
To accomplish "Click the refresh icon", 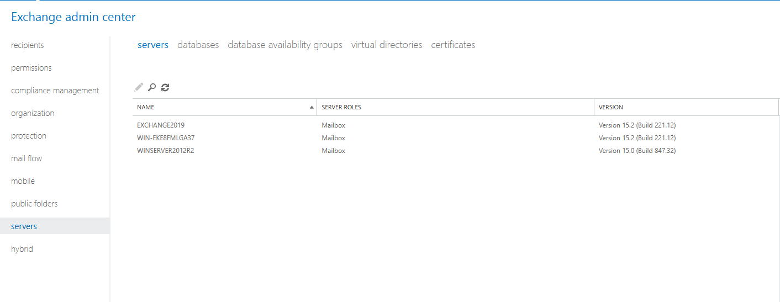I will click(x=165, y=87).
